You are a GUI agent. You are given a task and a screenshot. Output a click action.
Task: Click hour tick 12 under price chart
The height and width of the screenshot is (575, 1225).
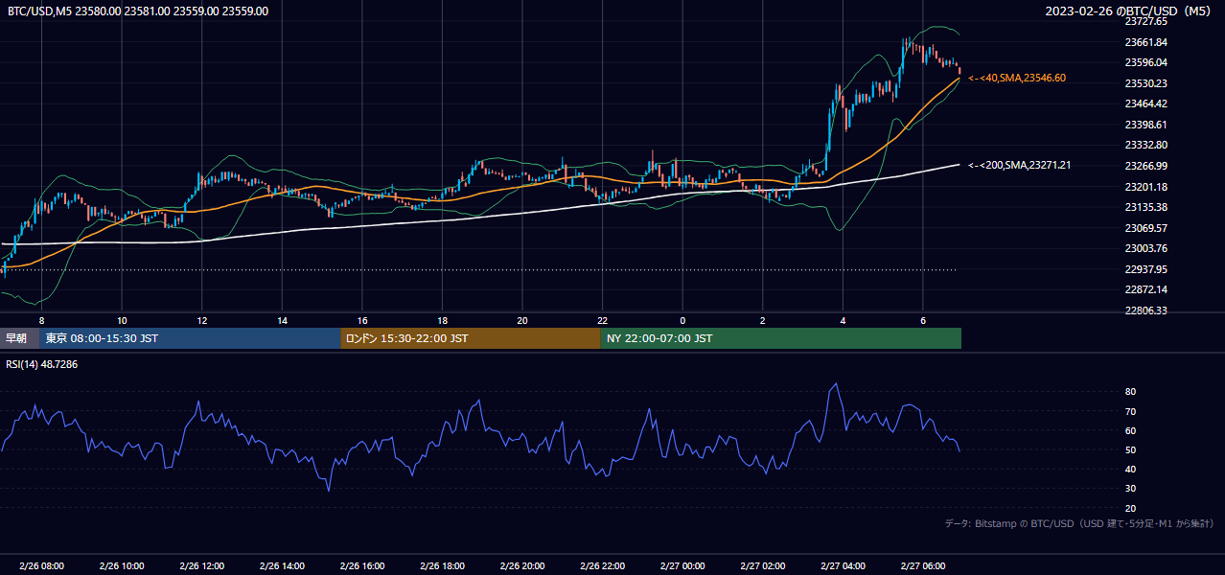point(201,320)
